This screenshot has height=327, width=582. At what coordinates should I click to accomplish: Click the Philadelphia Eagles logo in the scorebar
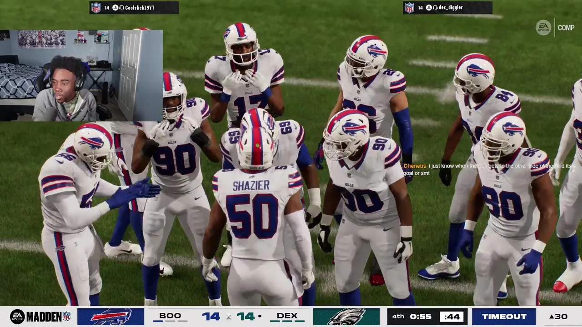tap(346, 317)
